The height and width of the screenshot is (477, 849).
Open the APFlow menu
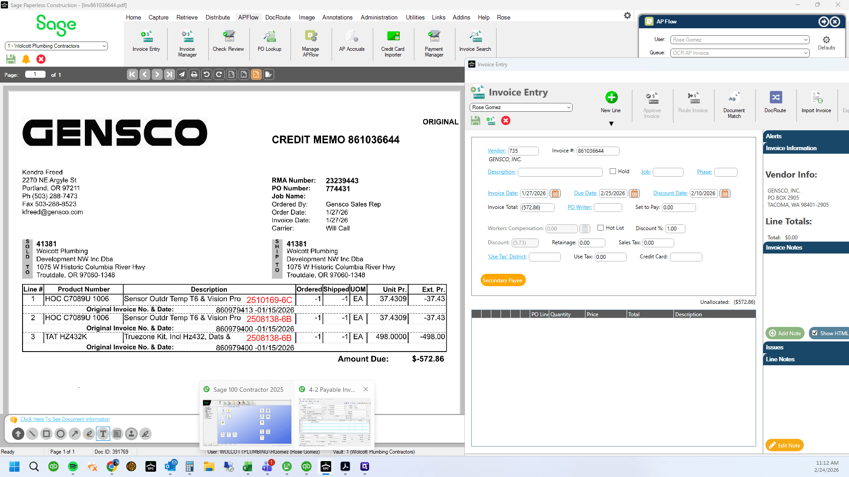click(x=248, y=17)
